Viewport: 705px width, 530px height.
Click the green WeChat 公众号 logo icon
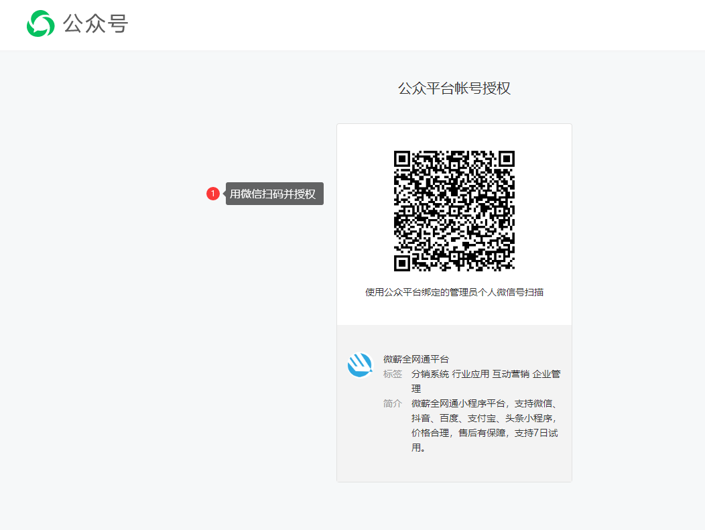click(40, 23)
